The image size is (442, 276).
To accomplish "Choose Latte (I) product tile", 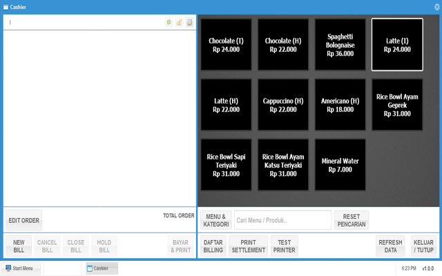I will (397, 45).
